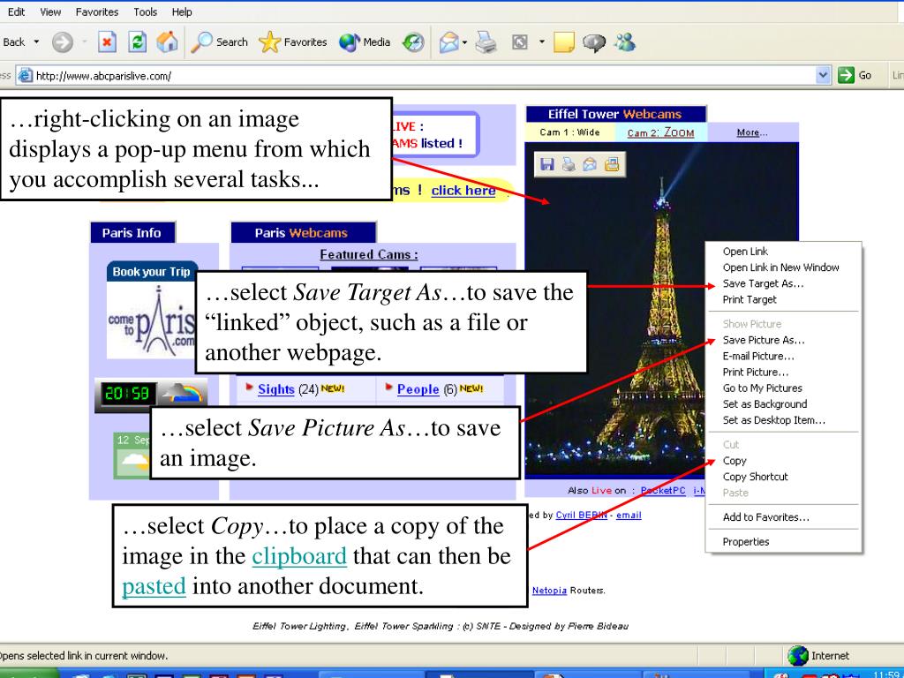Click the Go button next to address bar

click(855, 75)
